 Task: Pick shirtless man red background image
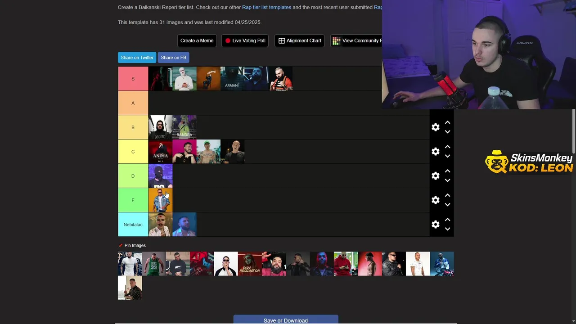click(370, 264)
